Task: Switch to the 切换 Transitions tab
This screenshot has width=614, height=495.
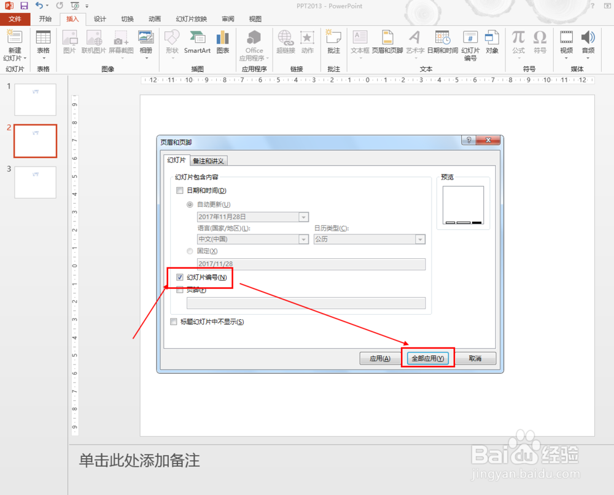Action: click(127, 19)
